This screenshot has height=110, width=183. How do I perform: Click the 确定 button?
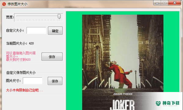[55, 30]
